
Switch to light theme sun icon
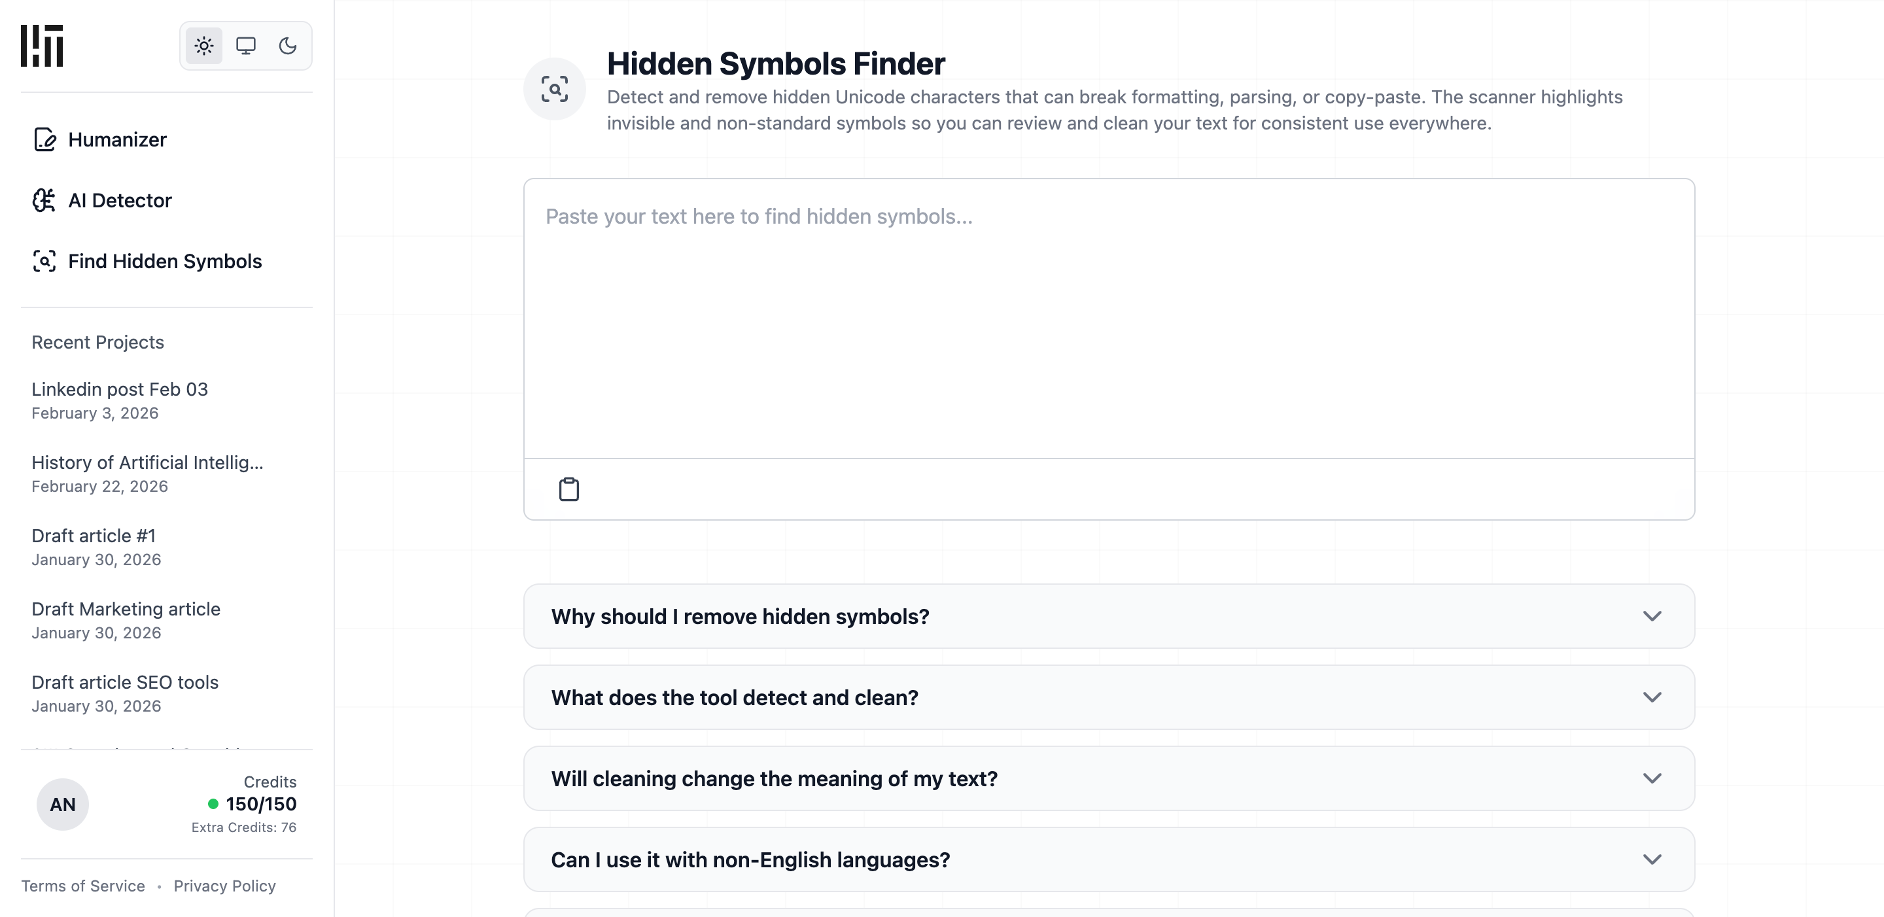click(x=204, y=46)
